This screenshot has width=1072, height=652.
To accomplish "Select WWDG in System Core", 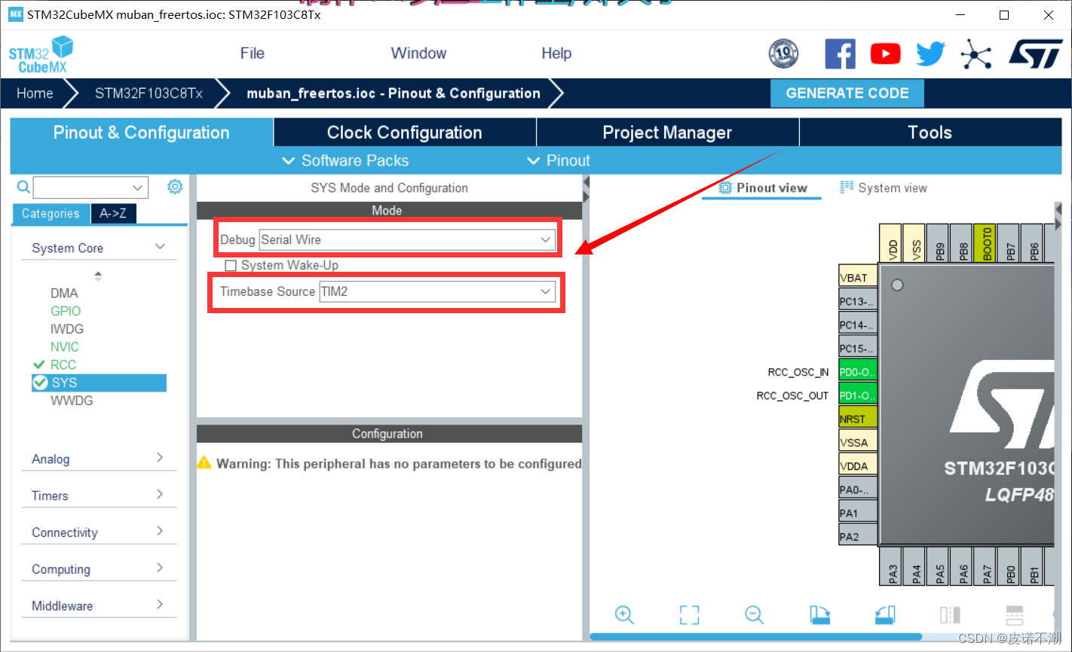I will point(72,401).
